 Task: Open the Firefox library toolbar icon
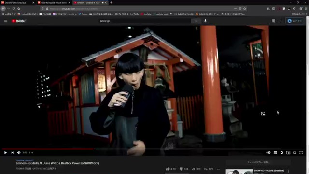tap(268, 9)
